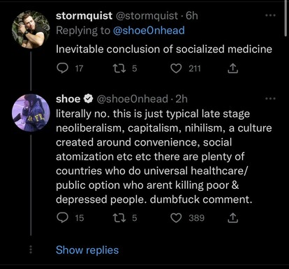Click the vertical scrollbar on right edge
Screen dimensions: 289x269
pyautogui.click(x=286, y=18)
